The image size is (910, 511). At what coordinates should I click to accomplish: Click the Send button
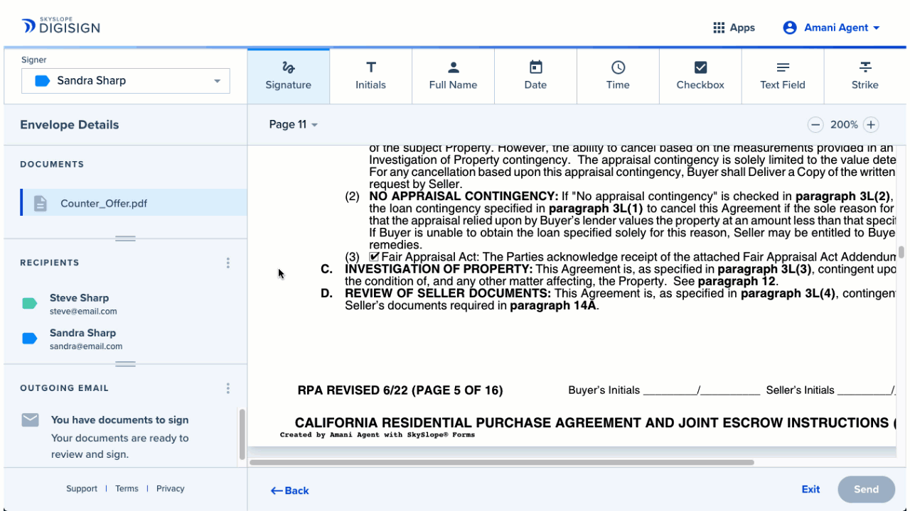(866, 489)
